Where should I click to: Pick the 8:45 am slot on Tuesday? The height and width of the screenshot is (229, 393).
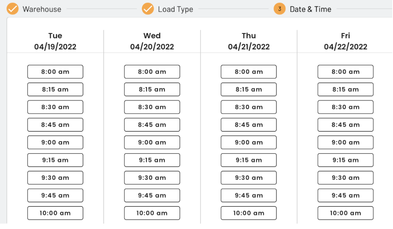55,125
